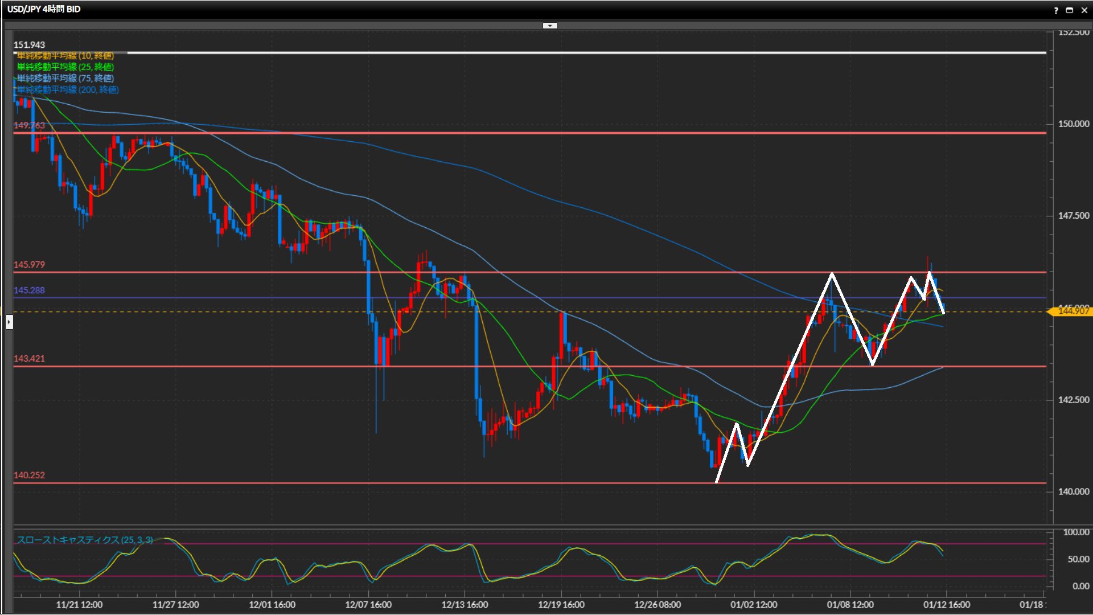Select the 140.252 bottom line label
The image size is (1093, 615).
point(29,475)
